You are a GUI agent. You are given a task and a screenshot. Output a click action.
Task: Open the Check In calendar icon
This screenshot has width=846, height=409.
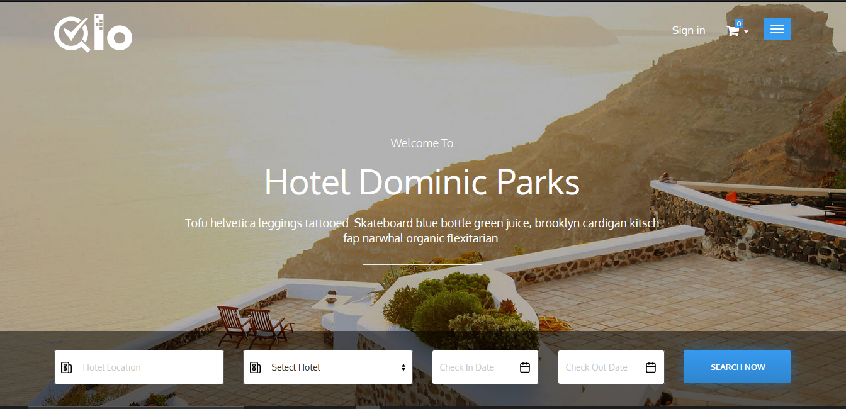coord(525,367)
